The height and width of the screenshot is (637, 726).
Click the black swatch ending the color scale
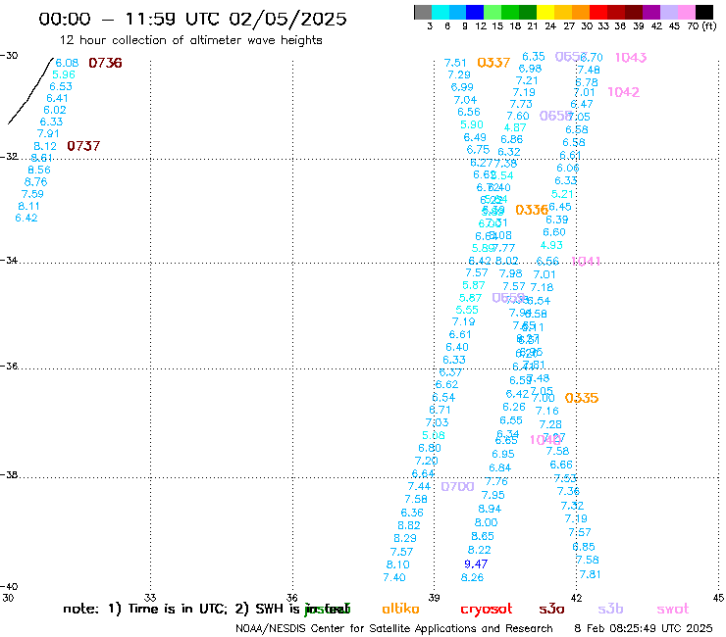(704, 12)
